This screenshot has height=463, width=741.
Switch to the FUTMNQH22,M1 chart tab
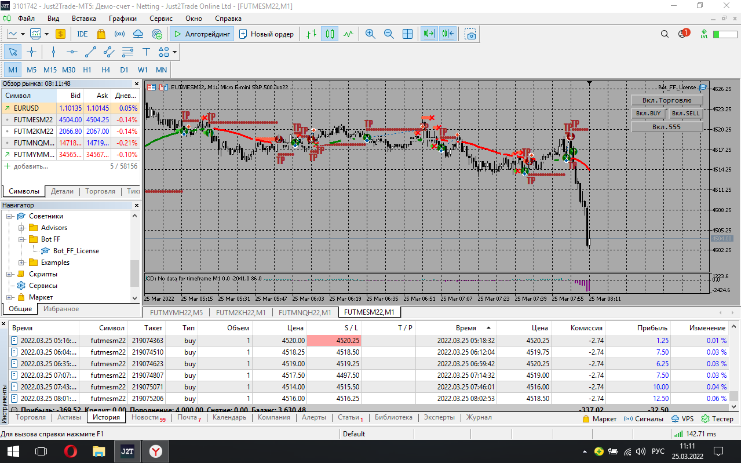tap(305, 312)
